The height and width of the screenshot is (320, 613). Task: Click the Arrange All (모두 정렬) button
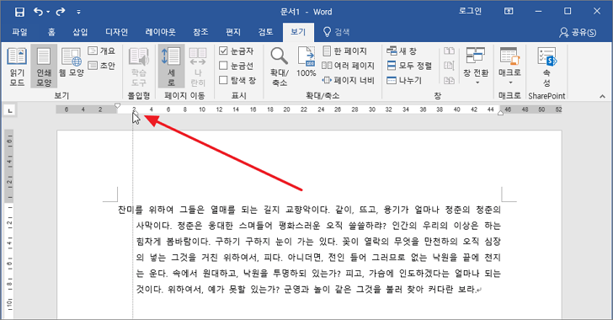pyautogui.click(x=409, y=66)
